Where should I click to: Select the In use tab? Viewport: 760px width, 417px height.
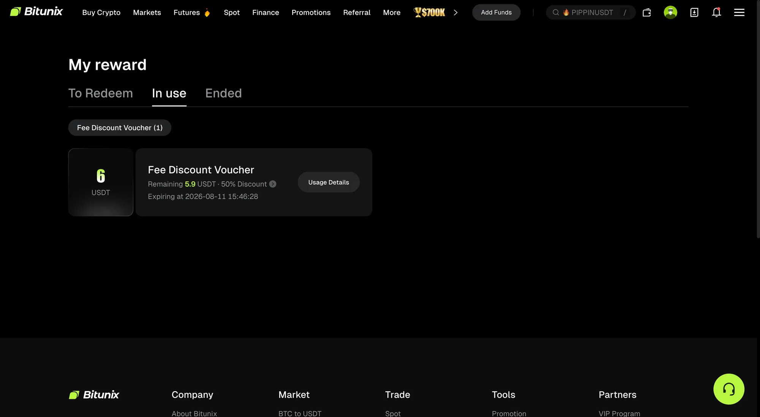[x=169, y=93]
